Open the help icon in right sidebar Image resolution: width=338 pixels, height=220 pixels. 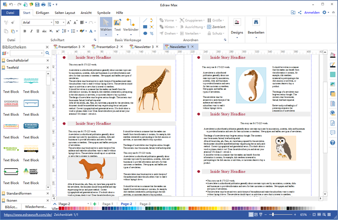333,142
